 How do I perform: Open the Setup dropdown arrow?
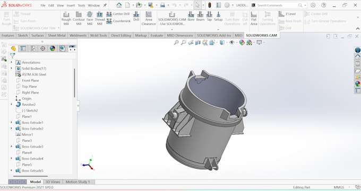tap(218, 30)
